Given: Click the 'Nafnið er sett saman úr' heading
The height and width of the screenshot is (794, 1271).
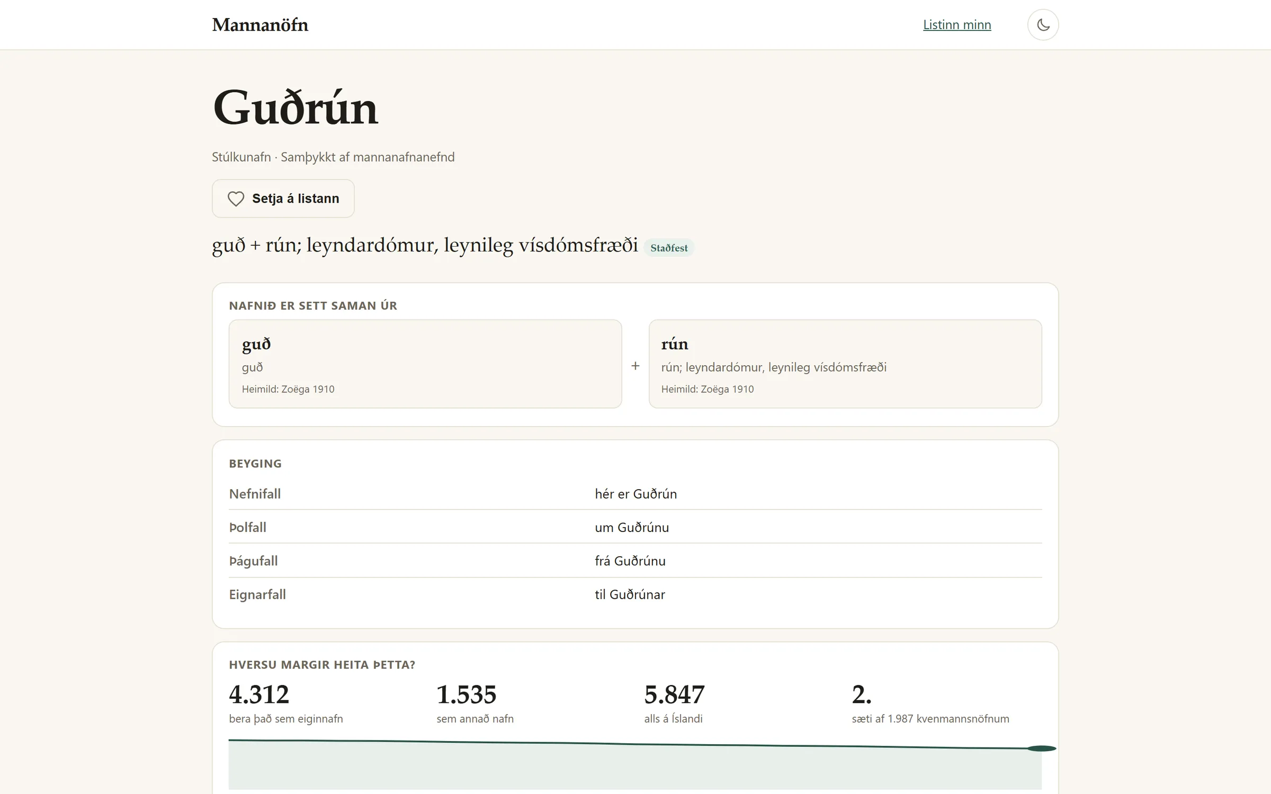Looking at the screenshot, I should point(313,305).
